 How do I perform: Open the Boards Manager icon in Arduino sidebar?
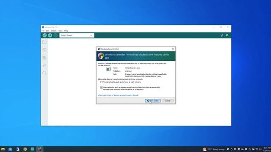pyautogui.click(x=44, y=50)
